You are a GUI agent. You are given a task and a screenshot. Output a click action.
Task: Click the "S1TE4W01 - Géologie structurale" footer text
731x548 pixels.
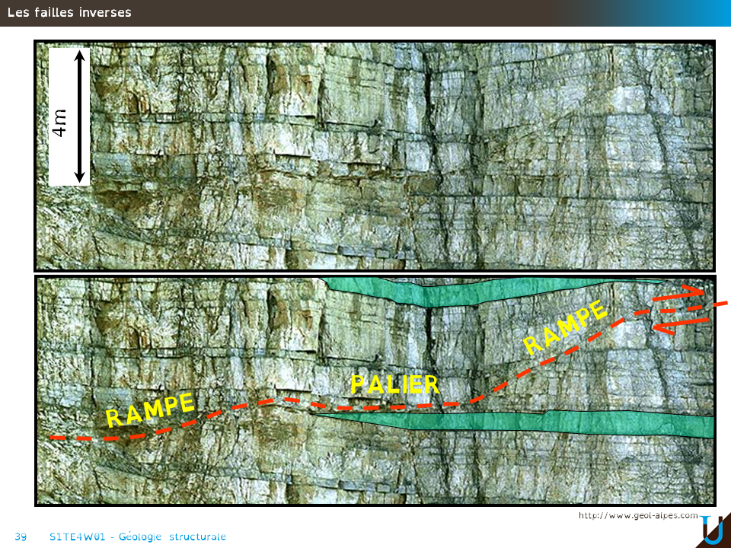pos(137,537)
